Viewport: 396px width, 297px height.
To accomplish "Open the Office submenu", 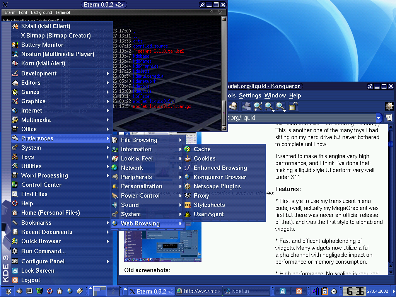I will pos(62,129).
